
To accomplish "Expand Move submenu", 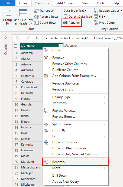I will coord(105,168).
